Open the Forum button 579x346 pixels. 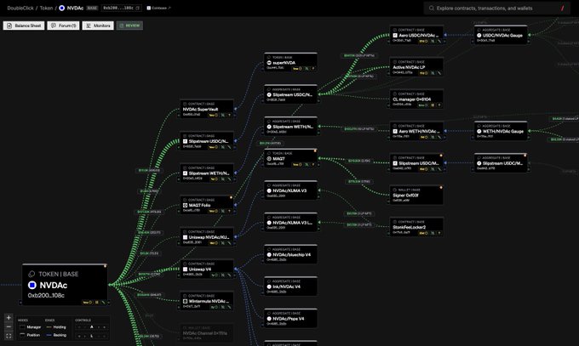pyautogui.click(x=63, y=26)
